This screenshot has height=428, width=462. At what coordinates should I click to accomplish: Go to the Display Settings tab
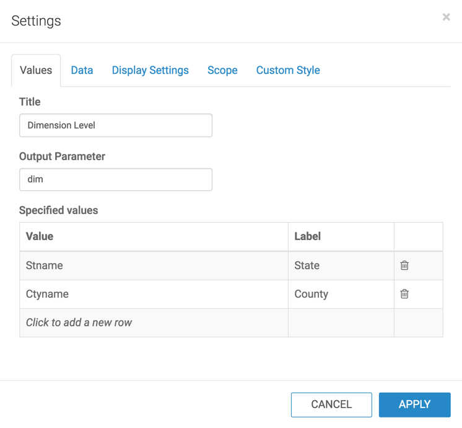point(150,70)
